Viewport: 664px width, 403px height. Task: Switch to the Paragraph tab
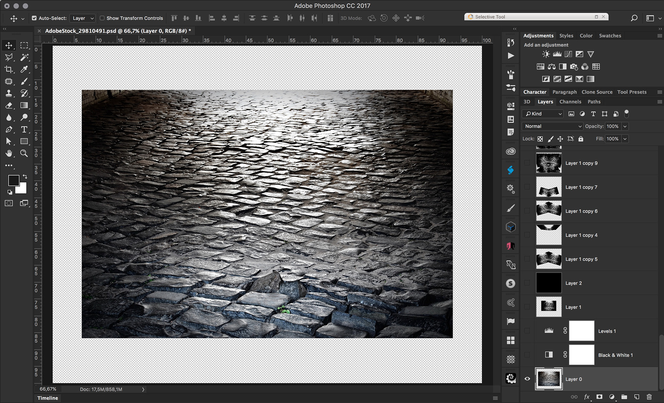point(564,92)
